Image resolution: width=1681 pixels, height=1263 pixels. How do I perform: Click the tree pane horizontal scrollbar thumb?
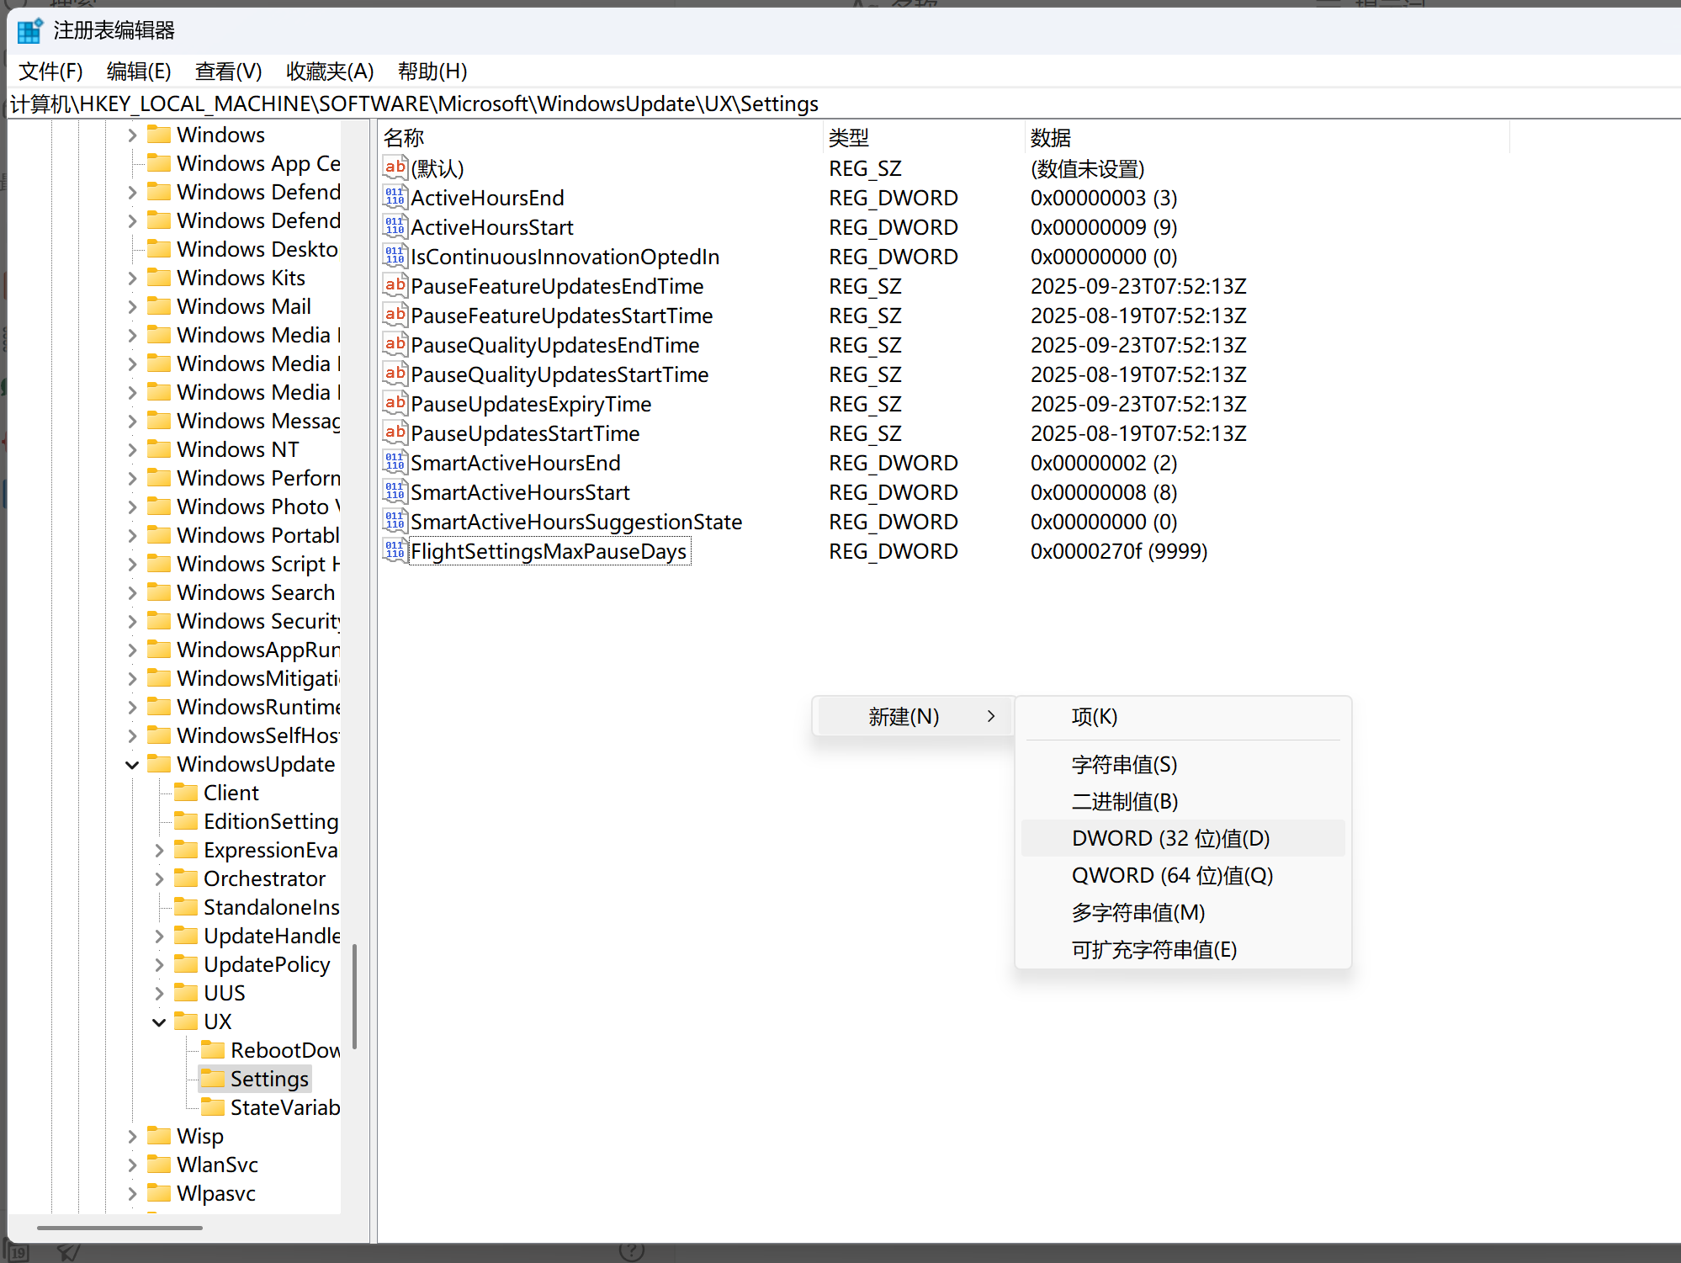tap(119, 1228)
